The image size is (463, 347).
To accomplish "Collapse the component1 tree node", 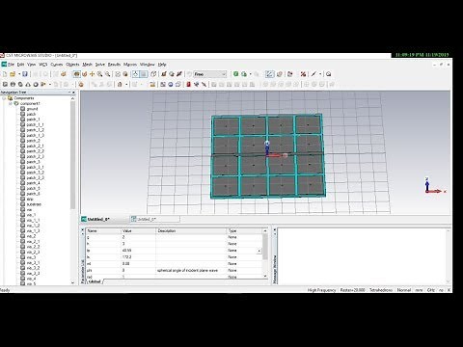I will click(x=10, y=103).
